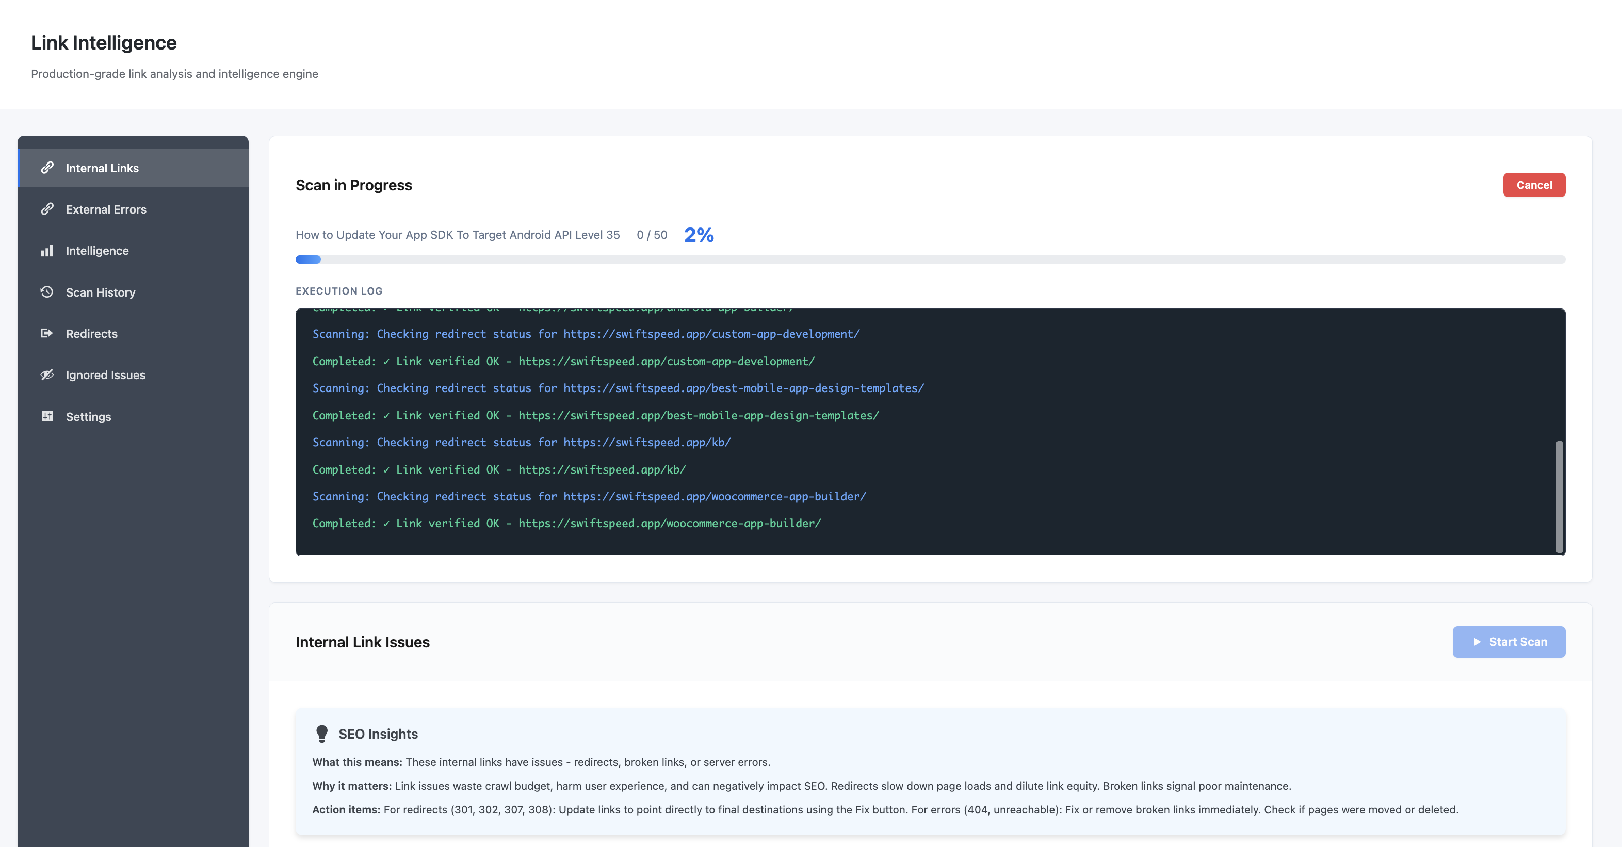Toggle the Ignored Issues eye-slash icon
Viewport: 1622px width, 847px height.
pos(47,374)
